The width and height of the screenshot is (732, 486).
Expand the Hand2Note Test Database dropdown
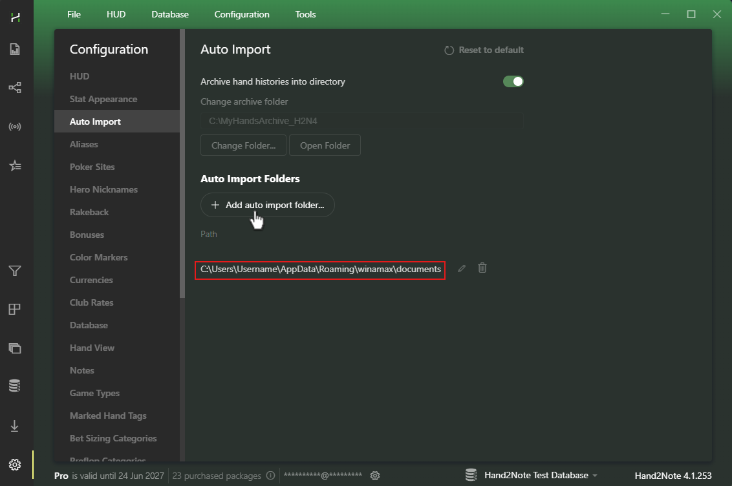pyautogui.click(x=595, y=475)
